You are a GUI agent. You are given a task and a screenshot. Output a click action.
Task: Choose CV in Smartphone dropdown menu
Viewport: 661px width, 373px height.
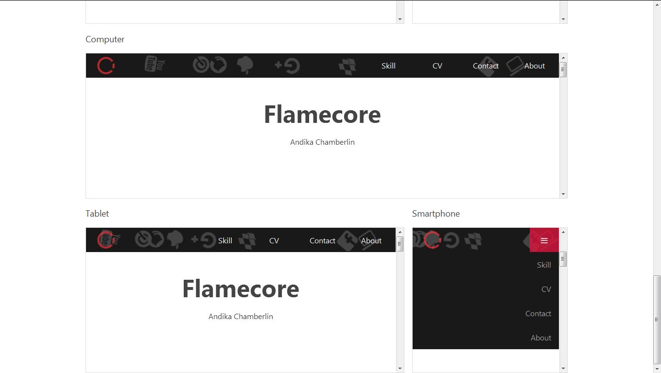coord(546,289)
